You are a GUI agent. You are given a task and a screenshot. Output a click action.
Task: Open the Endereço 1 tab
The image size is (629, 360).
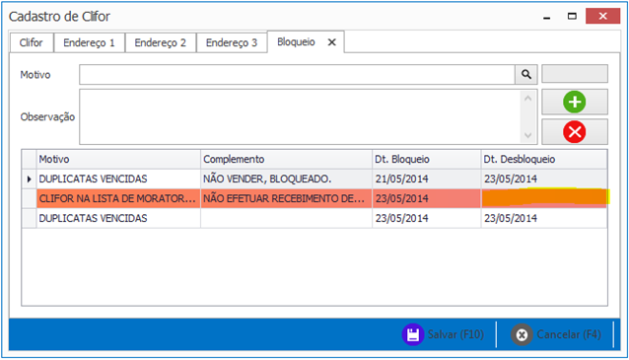89,42
